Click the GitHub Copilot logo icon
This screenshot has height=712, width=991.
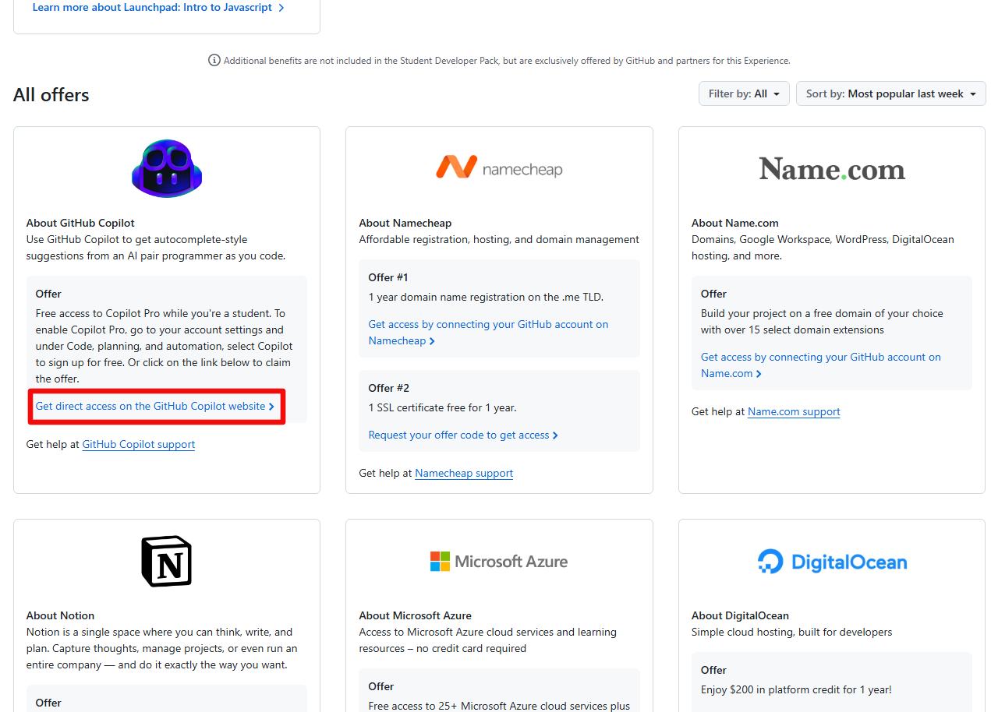[167, 168]
